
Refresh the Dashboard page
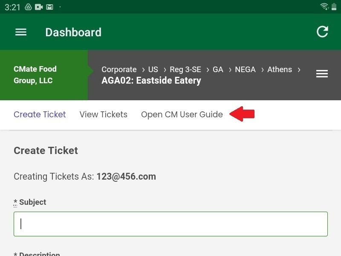point(323,32)
